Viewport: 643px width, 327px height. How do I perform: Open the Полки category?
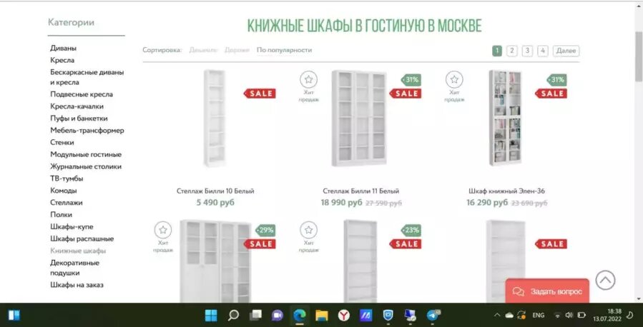point(61,214)
